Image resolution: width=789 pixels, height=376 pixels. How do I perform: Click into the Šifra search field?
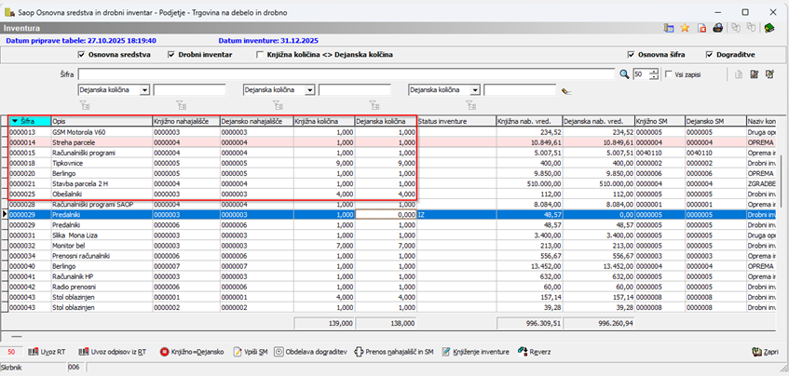[347, 74]
